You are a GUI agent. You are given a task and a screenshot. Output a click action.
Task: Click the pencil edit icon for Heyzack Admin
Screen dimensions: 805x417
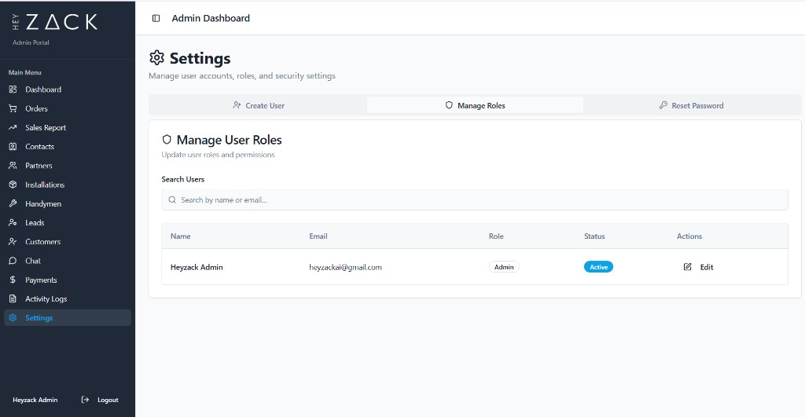coord(687,267)
